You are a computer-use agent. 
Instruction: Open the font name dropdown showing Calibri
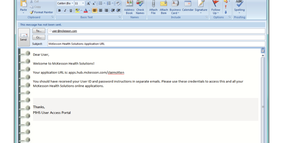pos(72,3)
